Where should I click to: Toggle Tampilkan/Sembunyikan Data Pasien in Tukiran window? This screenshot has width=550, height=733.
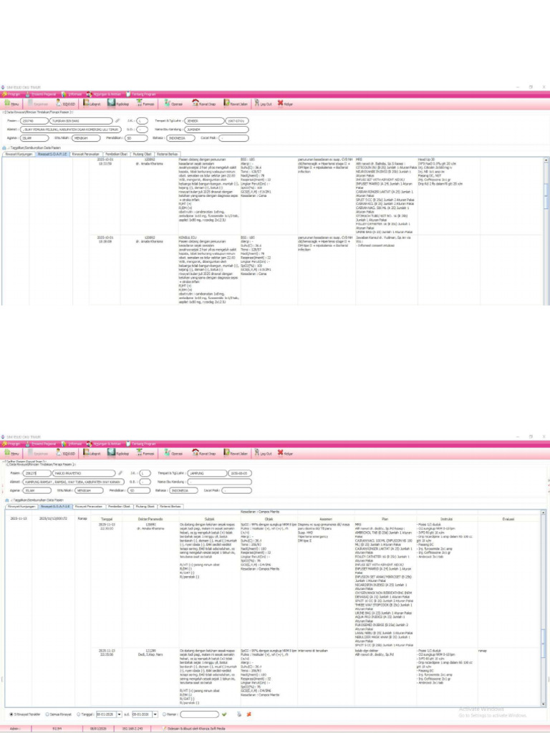coord(32,147)
